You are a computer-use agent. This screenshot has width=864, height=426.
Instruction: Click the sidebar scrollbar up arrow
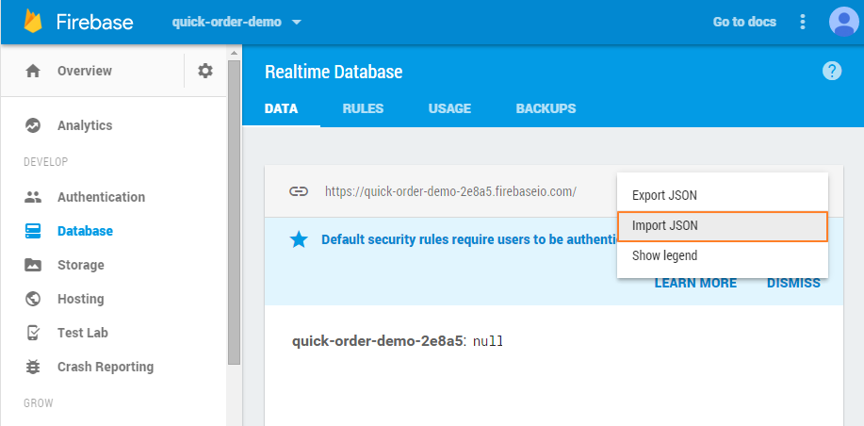pos(234,53)
